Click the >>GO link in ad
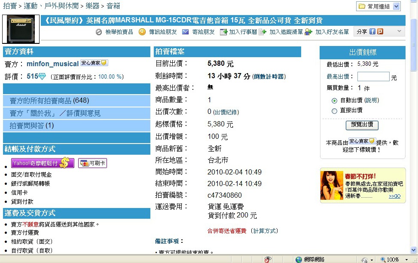The width and height of the screenshot is (418, 263). (394, 196)
